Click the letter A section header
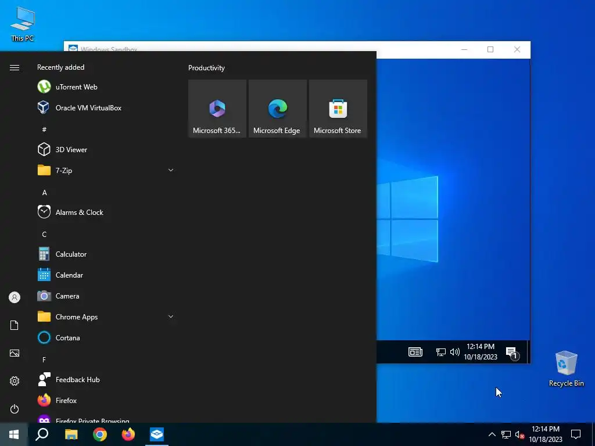 click(x=44, y=193)
